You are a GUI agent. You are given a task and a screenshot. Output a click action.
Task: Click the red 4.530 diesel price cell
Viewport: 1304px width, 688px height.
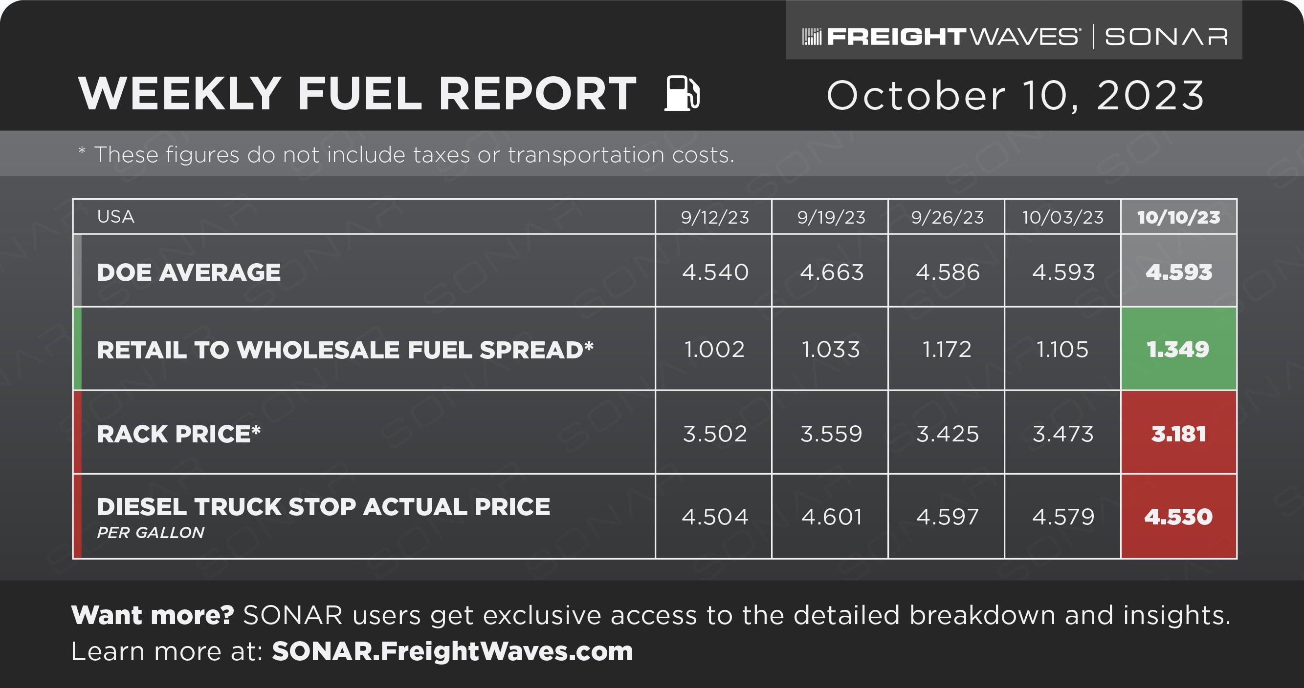pyautogui.click(x=1178, y=517)
